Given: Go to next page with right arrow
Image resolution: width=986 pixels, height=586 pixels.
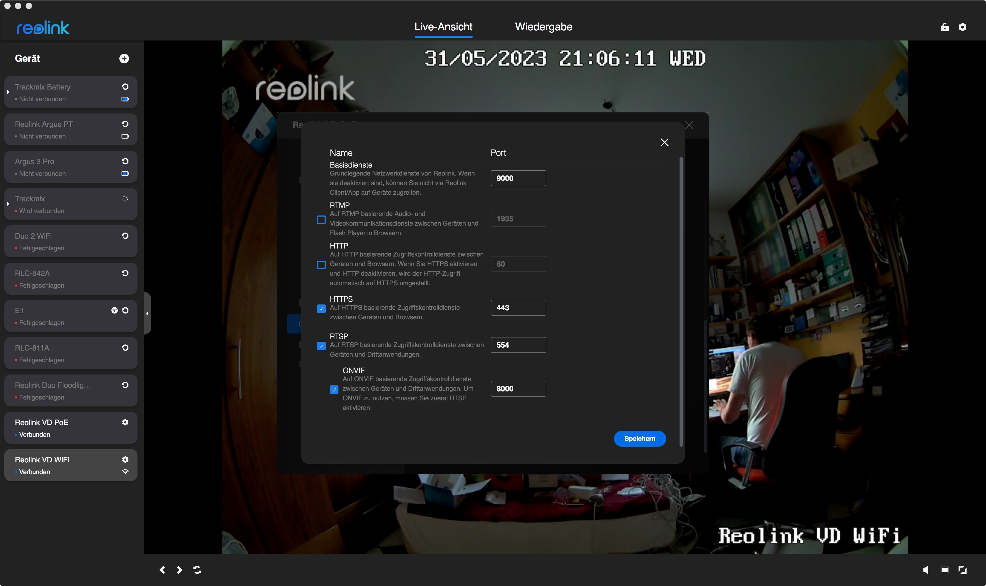Looking at the screenshot, I should [x=179, y=569].
